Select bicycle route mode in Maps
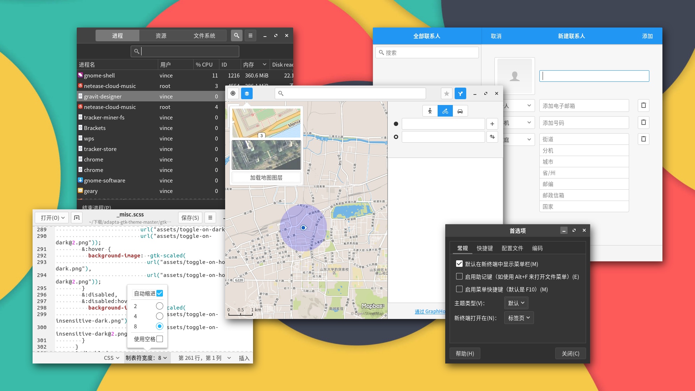The image size is (695, 391). click(445, 111)
